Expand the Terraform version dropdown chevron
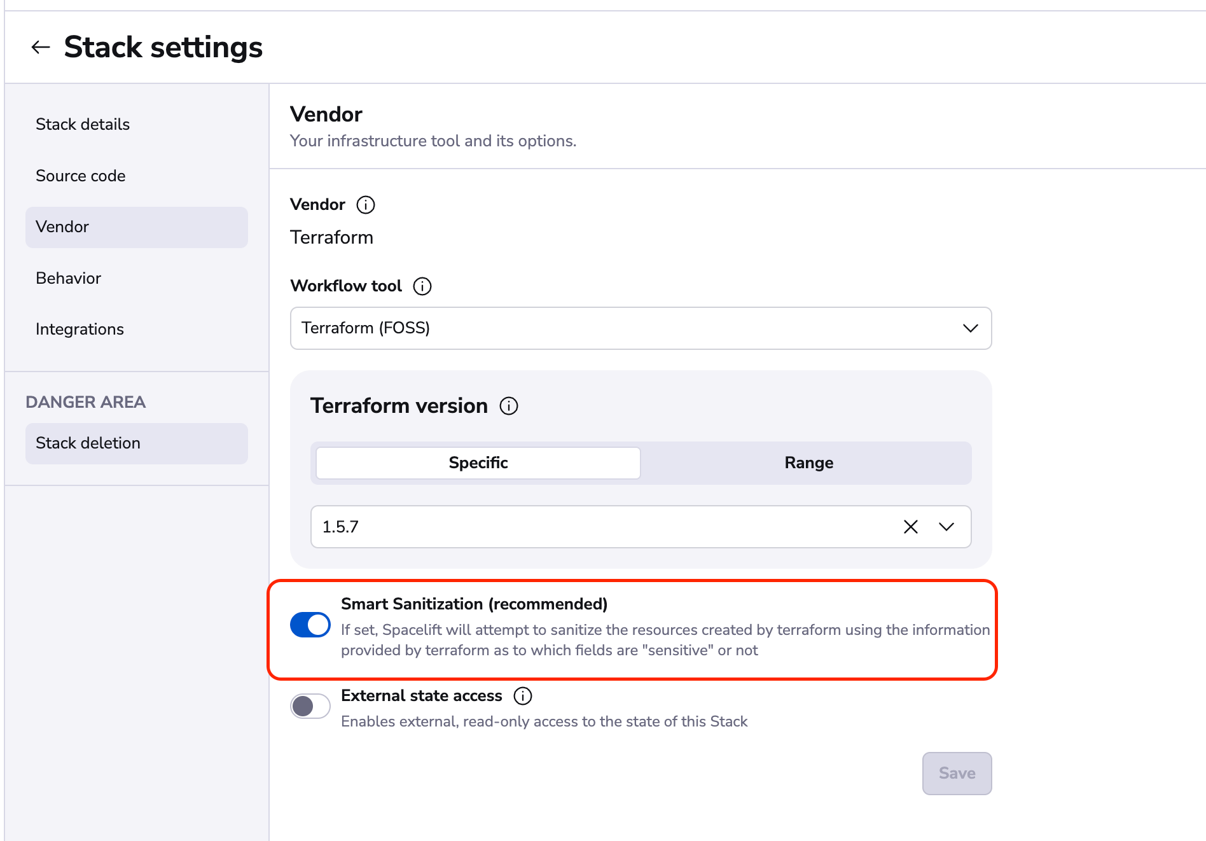This screenshot has height=841, width=1206. pyautogui.click(x=946, y=527)
